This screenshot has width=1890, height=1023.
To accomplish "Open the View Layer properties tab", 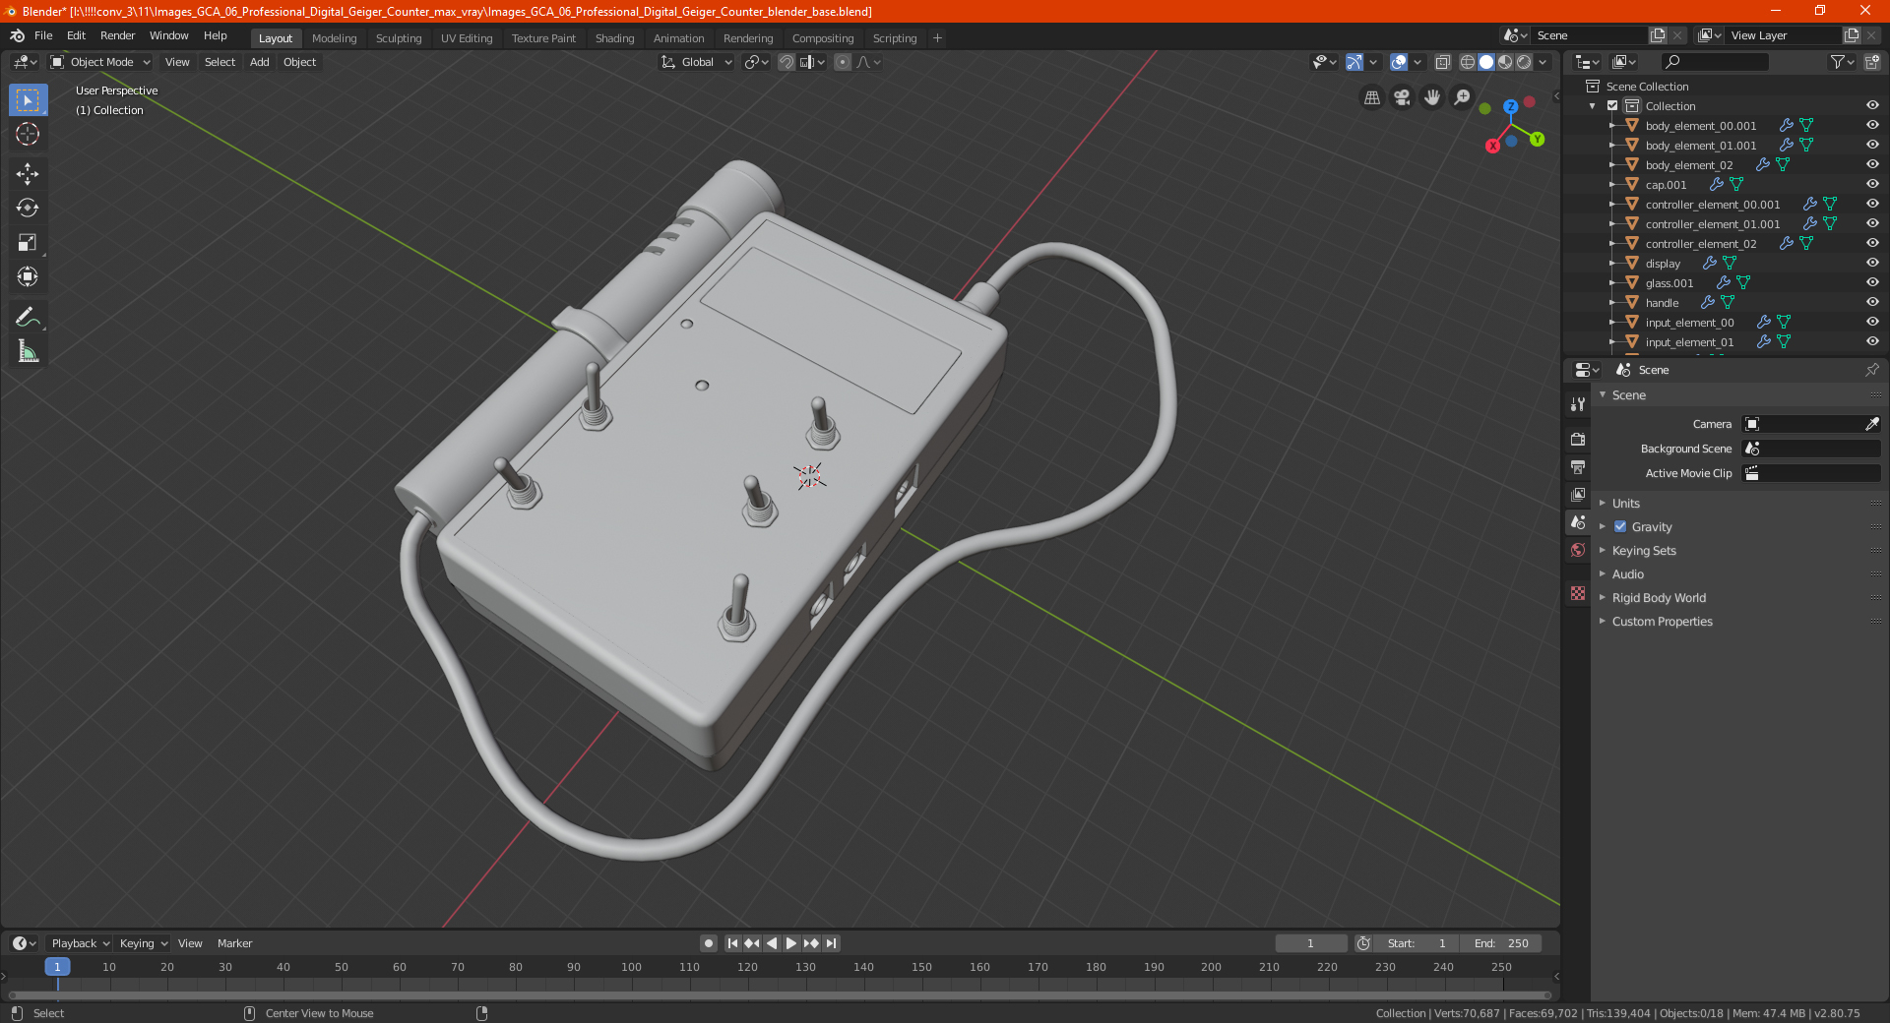I will (x=1578, y=494).
